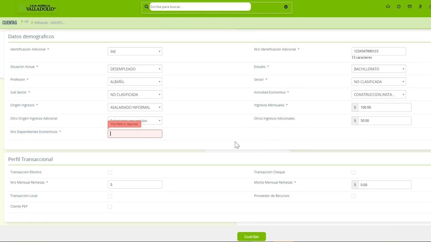Check the Transaccion Cheque box
431x242 pixels.
pyautogui.click(x=354, y=172)
